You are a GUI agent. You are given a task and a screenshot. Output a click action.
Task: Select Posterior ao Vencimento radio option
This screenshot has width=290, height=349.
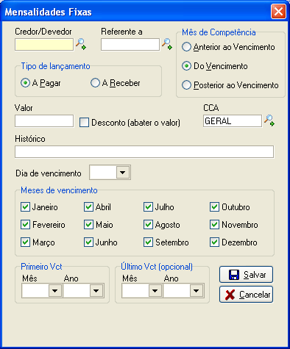tap(186, 85)
